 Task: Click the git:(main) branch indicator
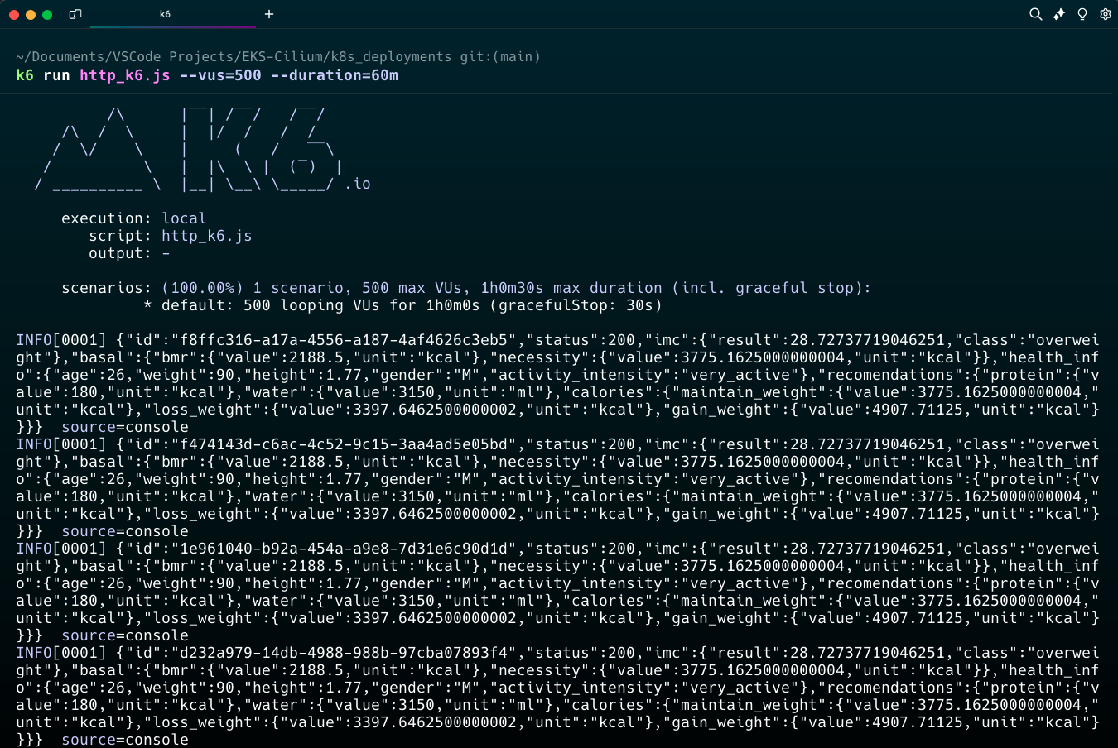501,57
